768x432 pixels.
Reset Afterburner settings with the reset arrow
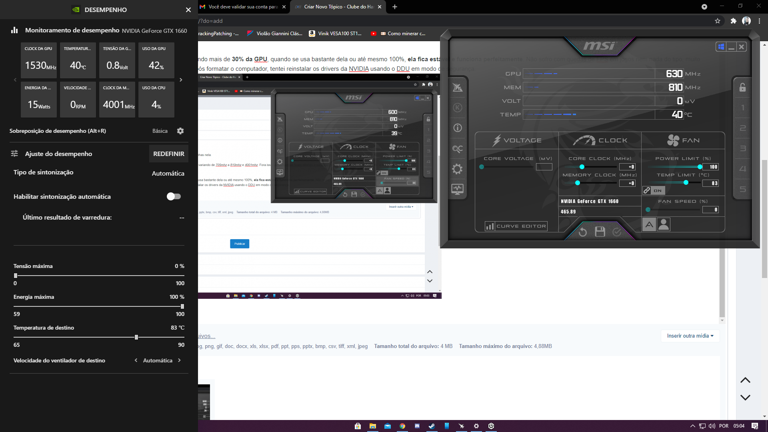[583, 232]
